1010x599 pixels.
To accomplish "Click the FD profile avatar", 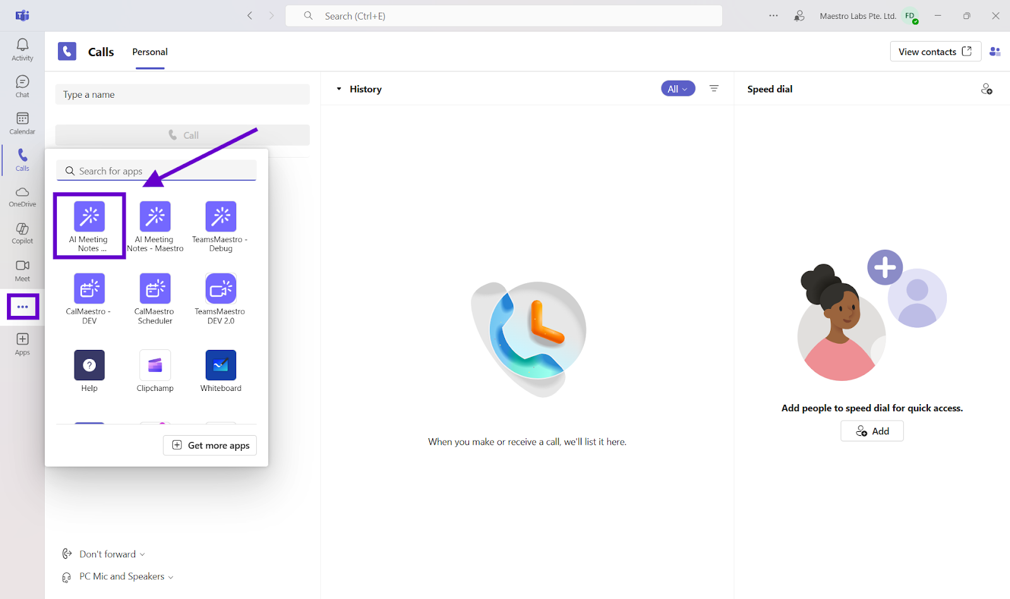I will point(910,16).
